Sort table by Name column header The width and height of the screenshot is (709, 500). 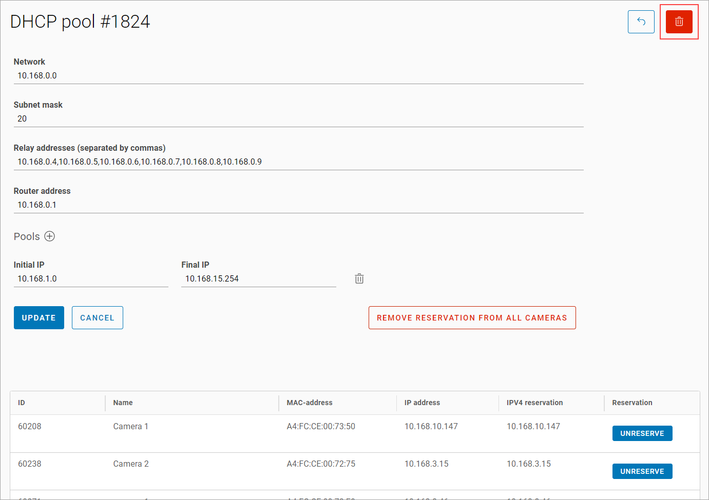pos(123,403)
